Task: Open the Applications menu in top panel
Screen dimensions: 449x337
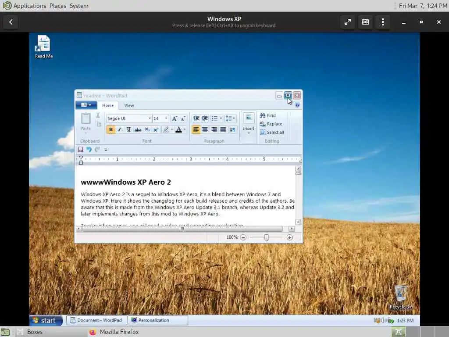Action: pyautogui.click(x=29, y=6)
